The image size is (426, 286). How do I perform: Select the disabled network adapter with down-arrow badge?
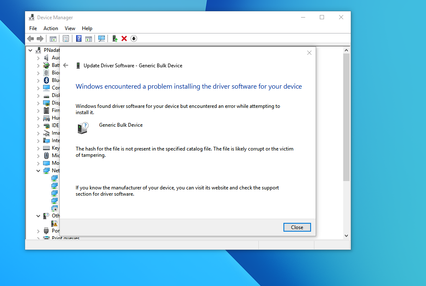tap(54, 208)
